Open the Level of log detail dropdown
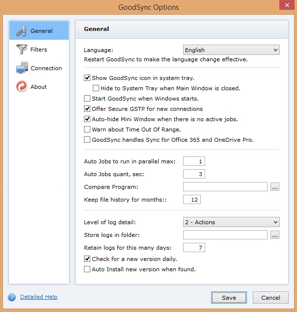The width and height of the screenshot is (297, 312). point(231,222)
